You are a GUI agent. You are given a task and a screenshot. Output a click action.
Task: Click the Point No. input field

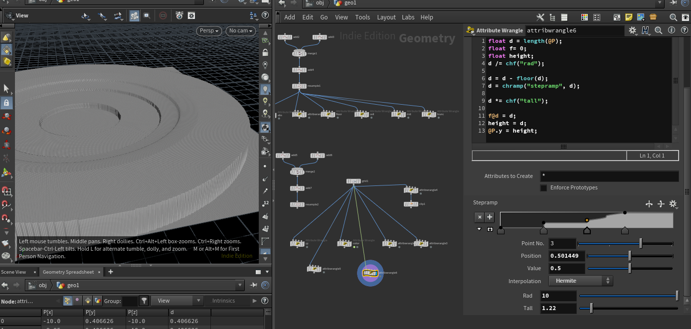pyautogui.click(x=562, y=244)
